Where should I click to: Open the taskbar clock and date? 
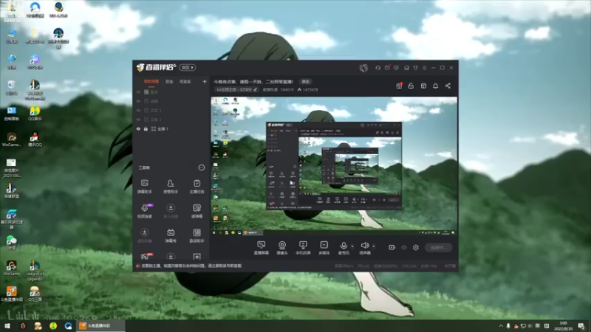point(563,325)
